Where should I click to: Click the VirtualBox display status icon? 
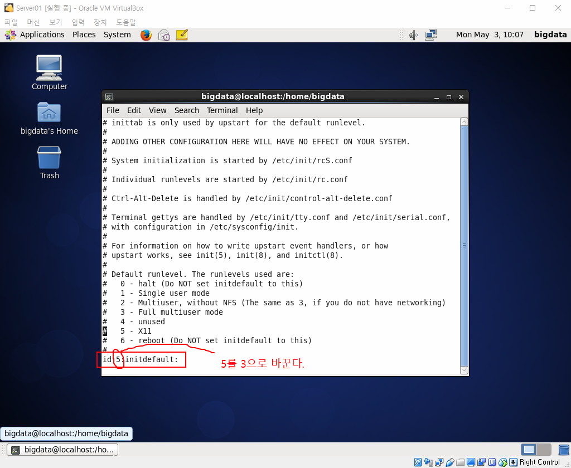coord(471,462)
